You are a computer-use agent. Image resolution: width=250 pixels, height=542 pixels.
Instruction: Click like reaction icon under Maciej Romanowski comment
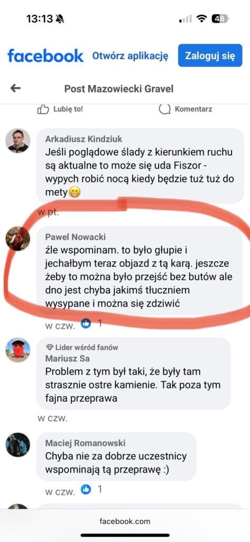[x=86, y=489]
